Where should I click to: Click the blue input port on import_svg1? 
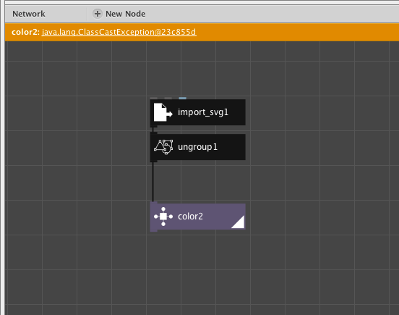[x=182, y=98]
